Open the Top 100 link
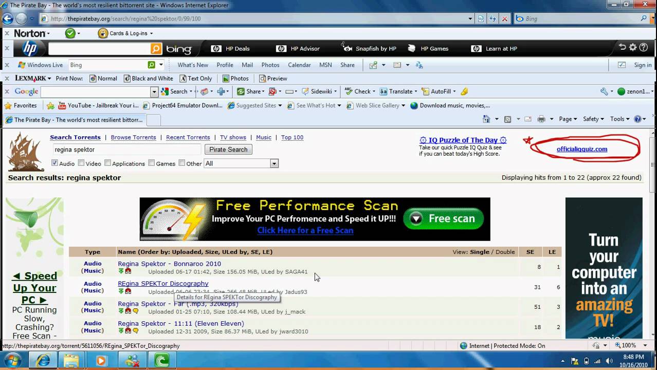 tap(292, 137)
